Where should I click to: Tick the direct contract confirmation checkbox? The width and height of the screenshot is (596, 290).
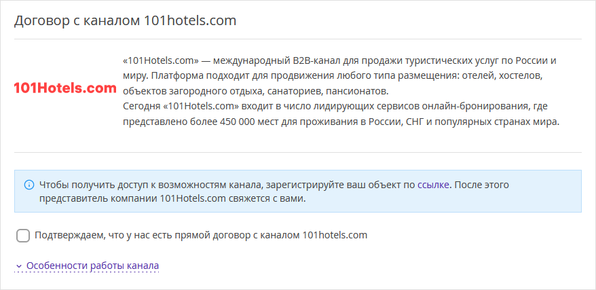23,236
